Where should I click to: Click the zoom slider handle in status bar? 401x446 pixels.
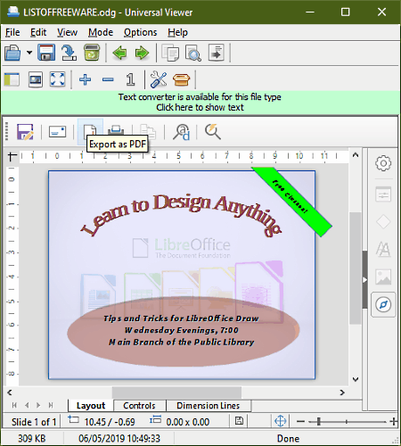318,421
